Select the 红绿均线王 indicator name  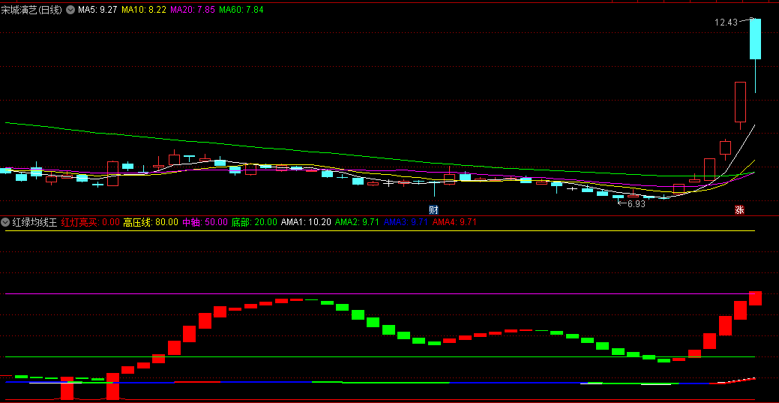pyautogui.click(x=34, y=222)
